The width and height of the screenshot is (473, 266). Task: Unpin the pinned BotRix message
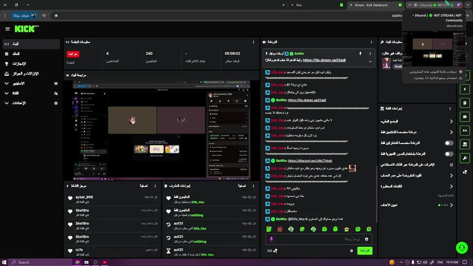point(360,54)
